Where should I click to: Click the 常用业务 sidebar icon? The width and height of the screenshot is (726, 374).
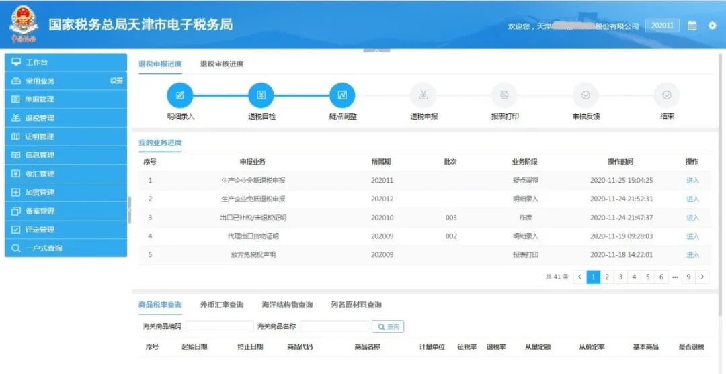pos(16,81)
